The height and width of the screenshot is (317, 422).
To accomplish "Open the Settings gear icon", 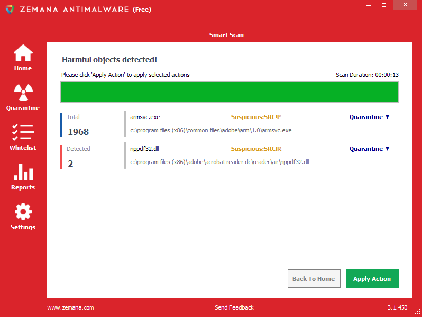I will tap(23, 212).
